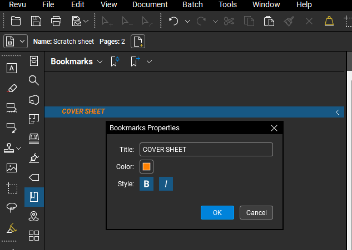This screenshot has height=250, width=352.
Task: Toggle Bold style for the bookmark
Action: point(146,183)
